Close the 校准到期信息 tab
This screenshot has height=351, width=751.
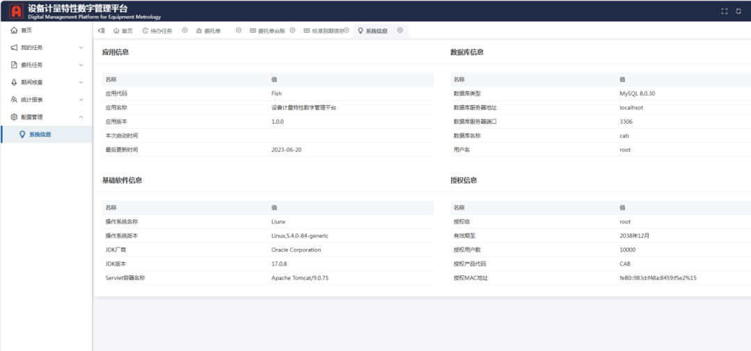coord(346,31)
